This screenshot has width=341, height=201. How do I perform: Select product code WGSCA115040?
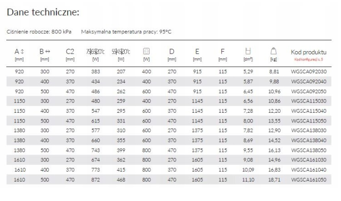click(308, 111)
